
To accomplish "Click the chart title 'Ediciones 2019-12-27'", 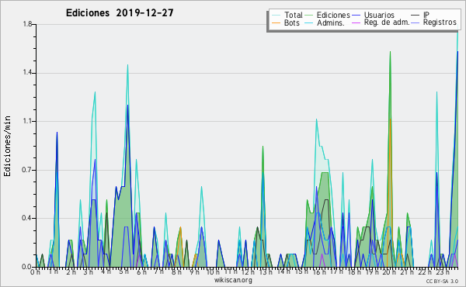I will (120, 13).
